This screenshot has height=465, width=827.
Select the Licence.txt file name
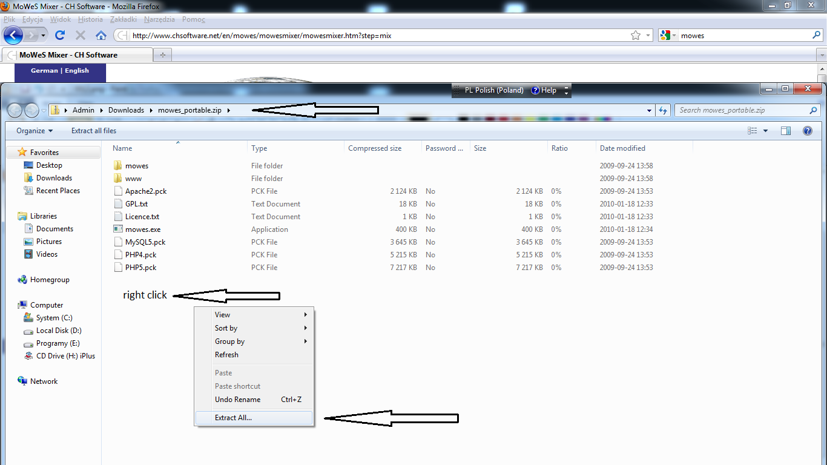[142, 217]
